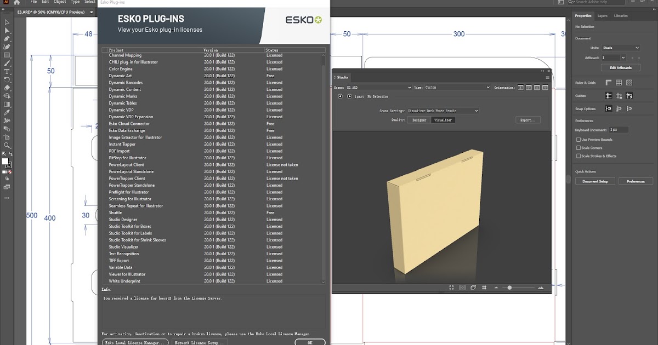Enable Use Preview Bounds
The height and width of the screenshot is (345, 658).
(578, 140)
